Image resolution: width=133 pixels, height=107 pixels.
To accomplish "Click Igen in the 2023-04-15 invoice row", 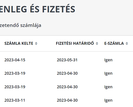I will pyautogui.click(x=108, y=60).
